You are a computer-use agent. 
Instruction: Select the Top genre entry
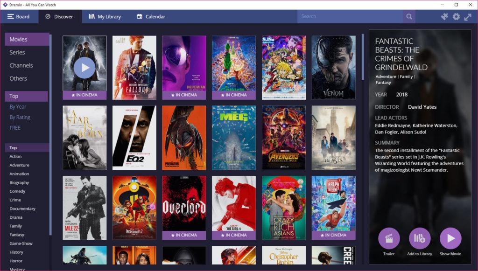[27, 148]
